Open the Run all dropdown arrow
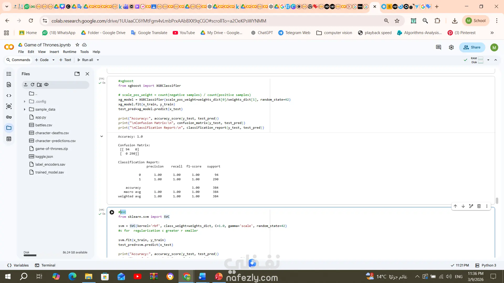This screenshot has height=283, width=504. [98, 60]
